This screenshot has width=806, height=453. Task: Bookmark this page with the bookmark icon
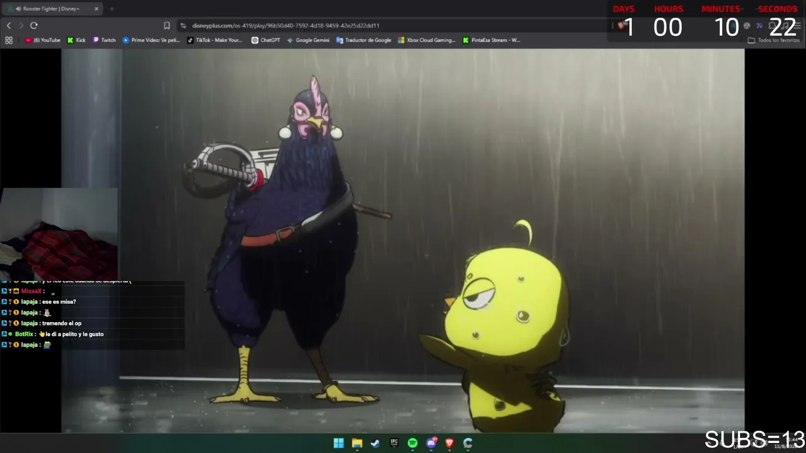pyautogui.click(x=167, y=26)
